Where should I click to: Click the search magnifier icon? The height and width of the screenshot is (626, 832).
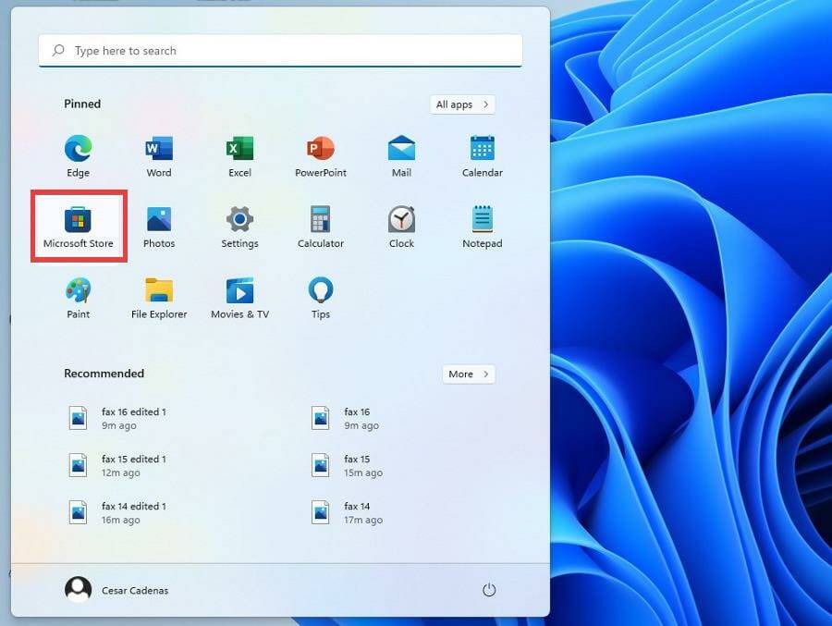[58, 51]
